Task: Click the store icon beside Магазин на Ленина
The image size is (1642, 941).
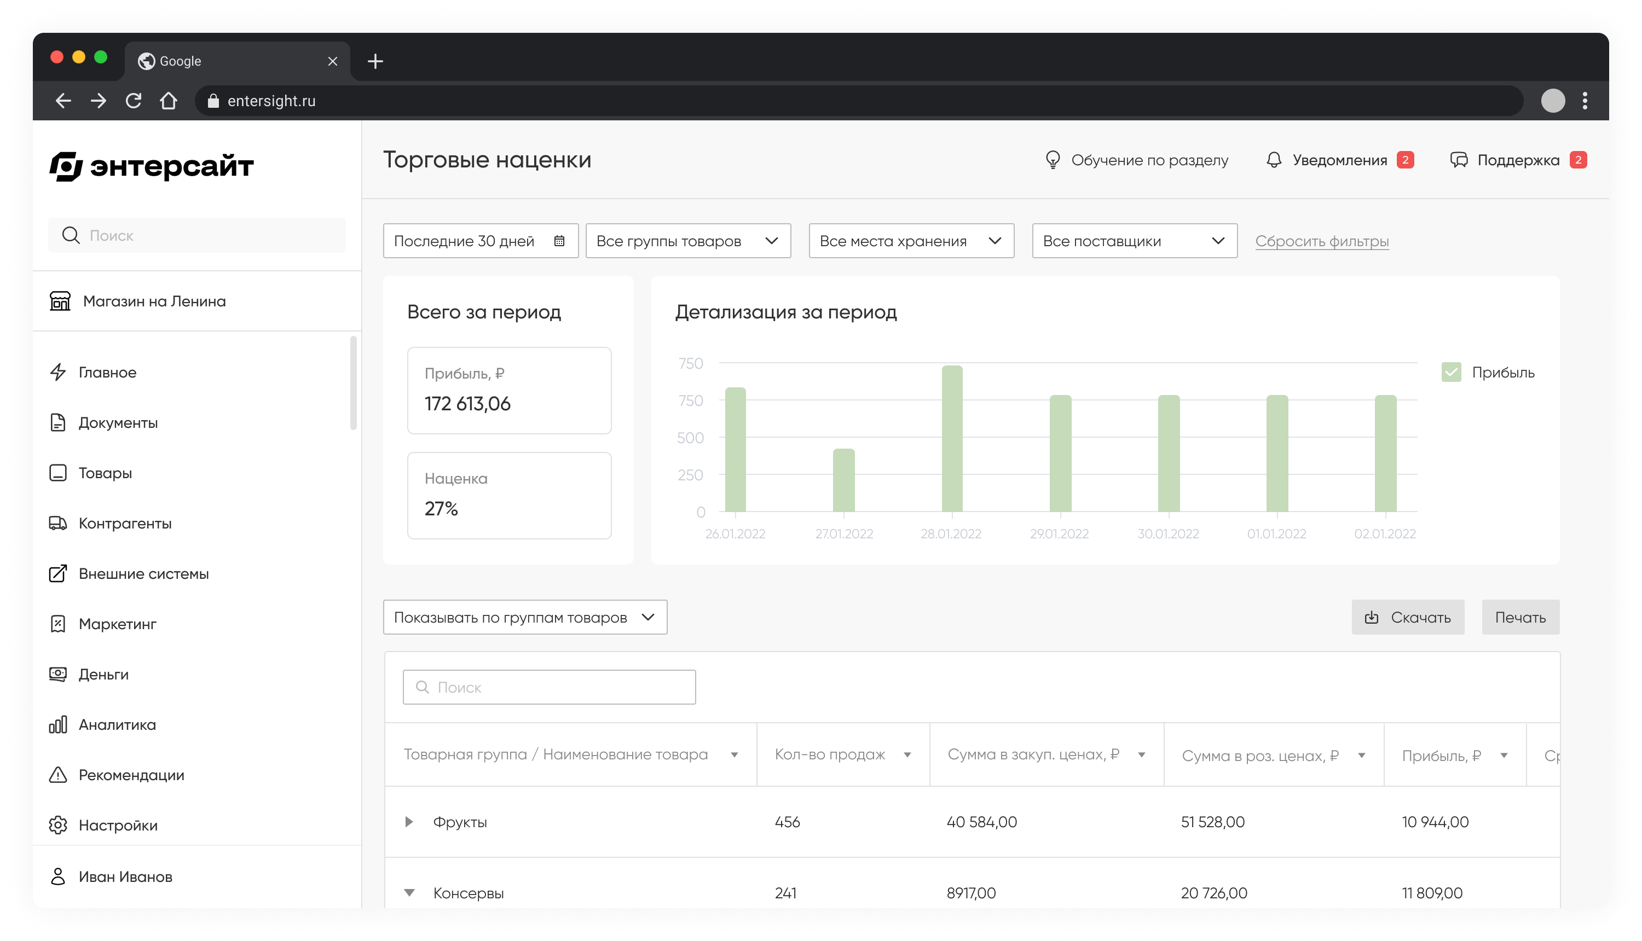Action: pos(60,301)
